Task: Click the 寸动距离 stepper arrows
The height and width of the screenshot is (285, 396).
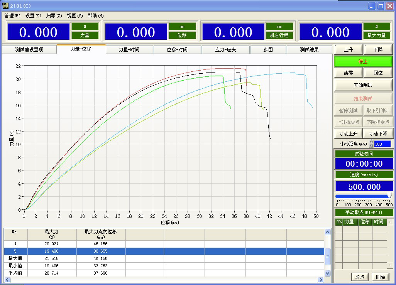Action: [371, 144]
